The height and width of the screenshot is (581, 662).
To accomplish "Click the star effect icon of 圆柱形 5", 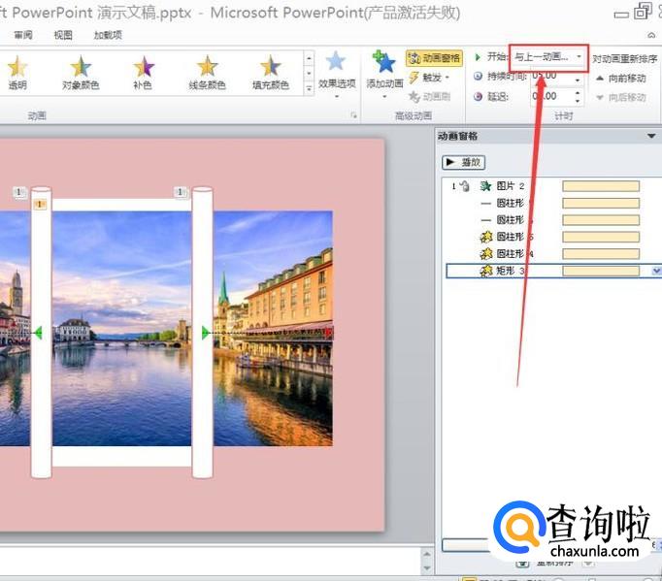I will tap(486, 237).
